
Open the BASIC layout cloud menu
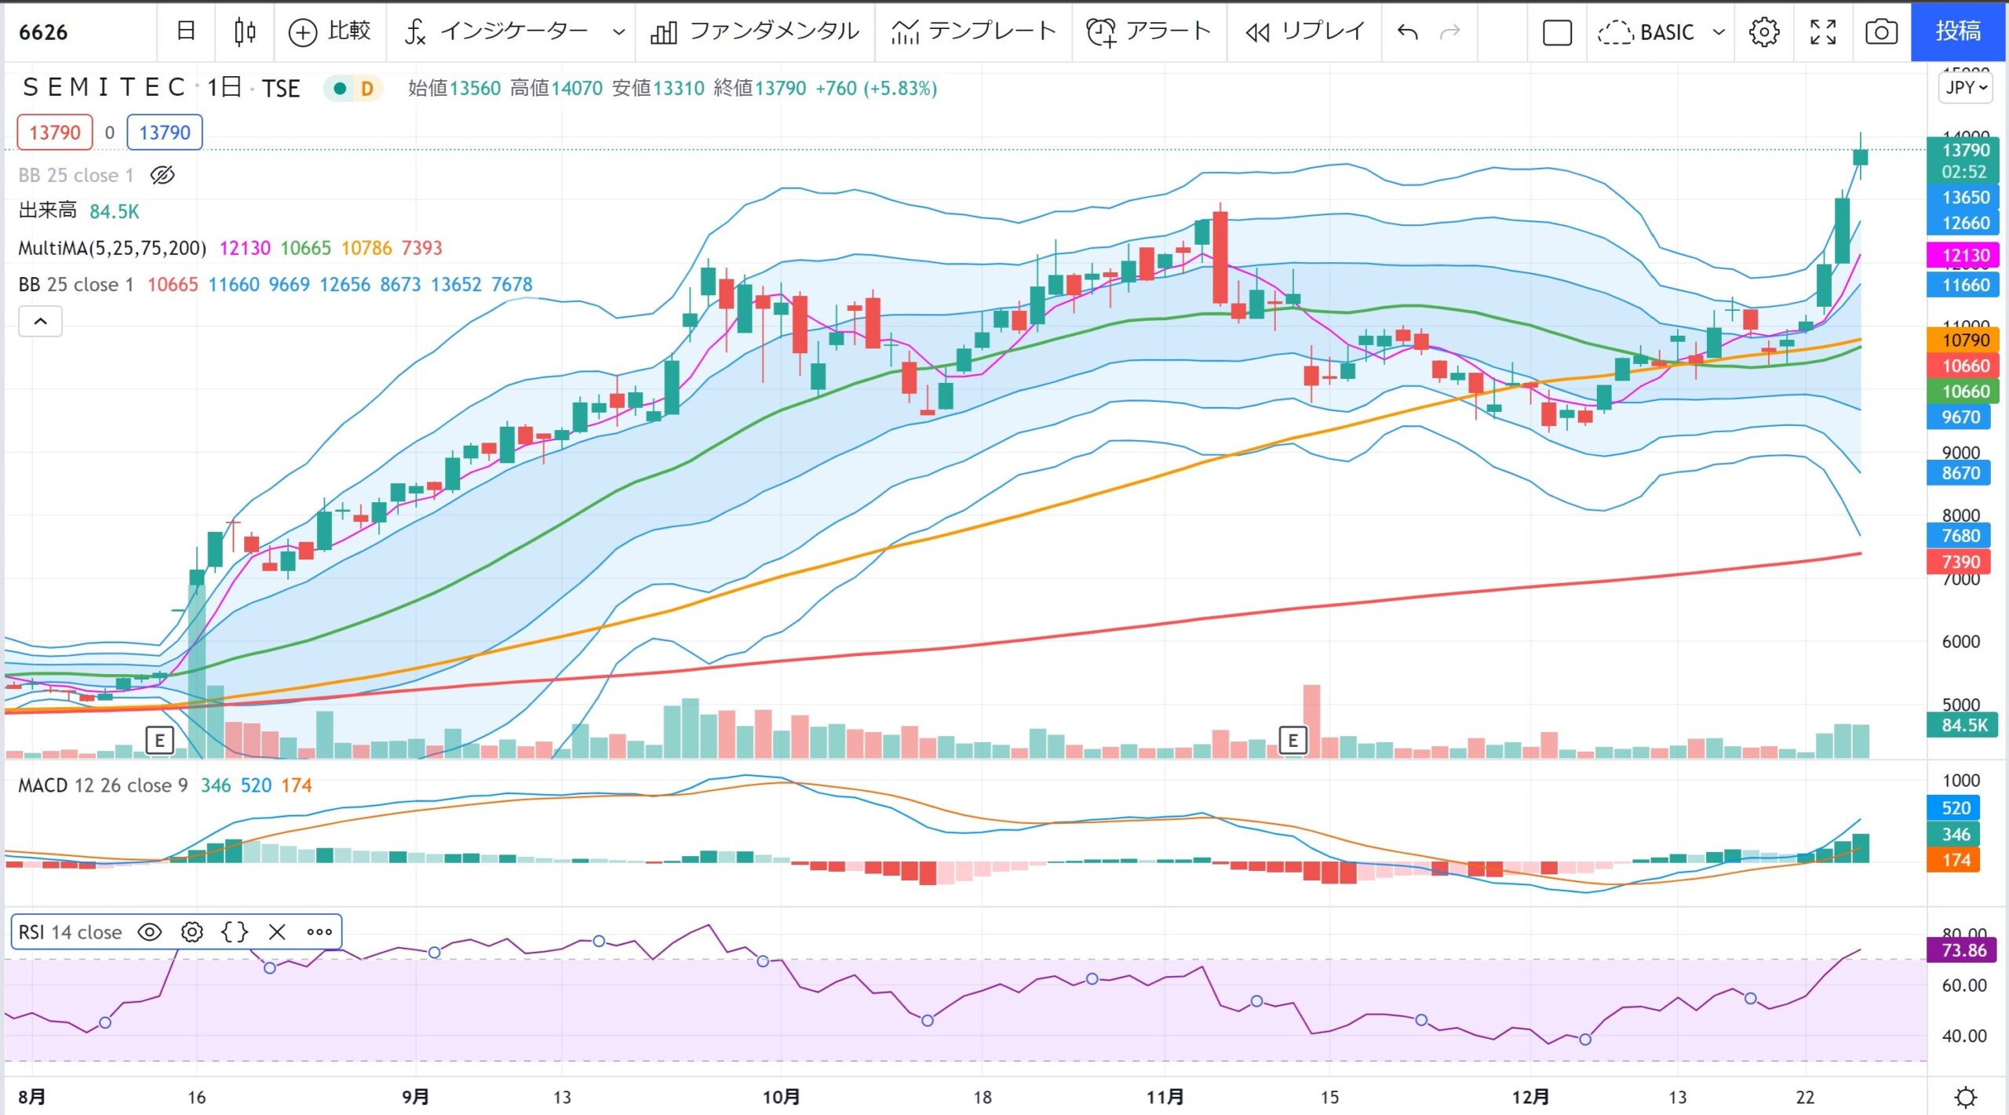pos(1646,32)
